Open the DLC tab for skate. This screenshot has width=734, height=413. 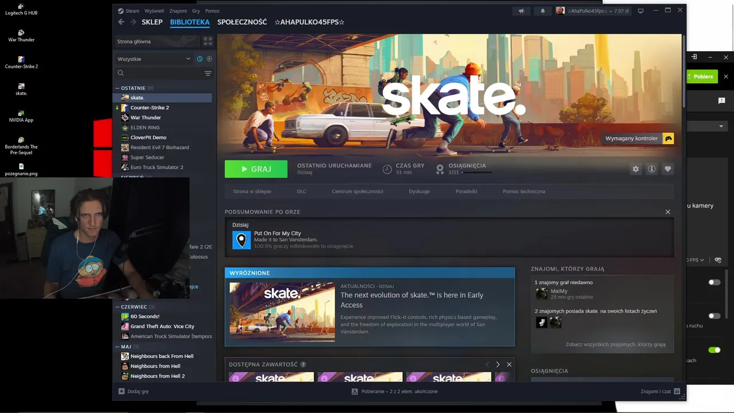click(x=302, y=191)
